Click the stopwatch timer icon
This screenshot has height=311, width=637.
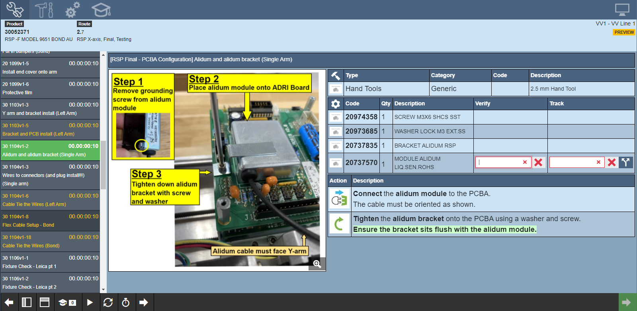click(x=126, y=303)
